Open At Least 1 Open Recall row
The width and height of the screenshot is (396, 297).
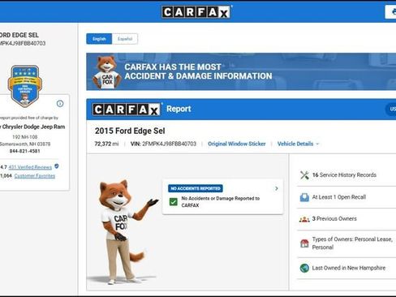(x=346, y=197)
